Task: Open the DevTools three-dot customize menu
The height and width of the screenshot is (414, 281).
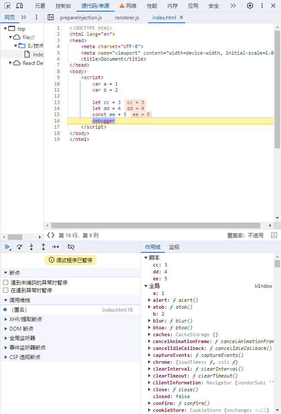Action: [x=262, y=6]
